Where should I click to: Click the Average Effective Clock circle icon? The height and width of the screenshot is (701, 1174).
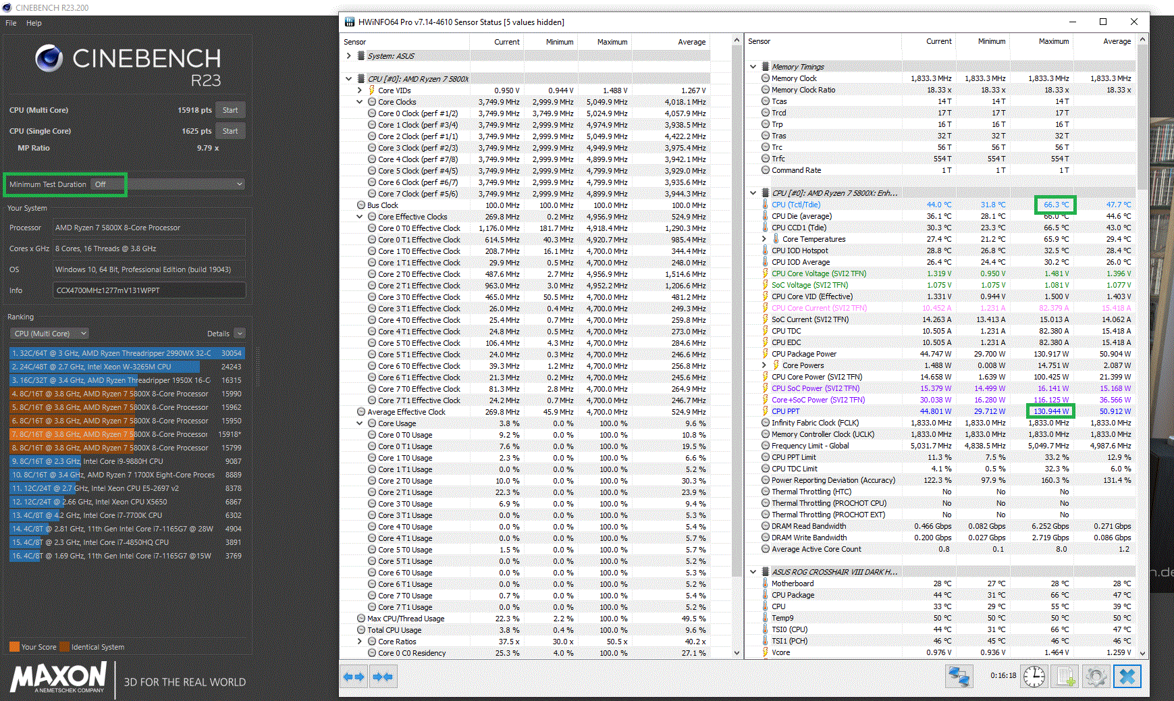tap(361, 412)
